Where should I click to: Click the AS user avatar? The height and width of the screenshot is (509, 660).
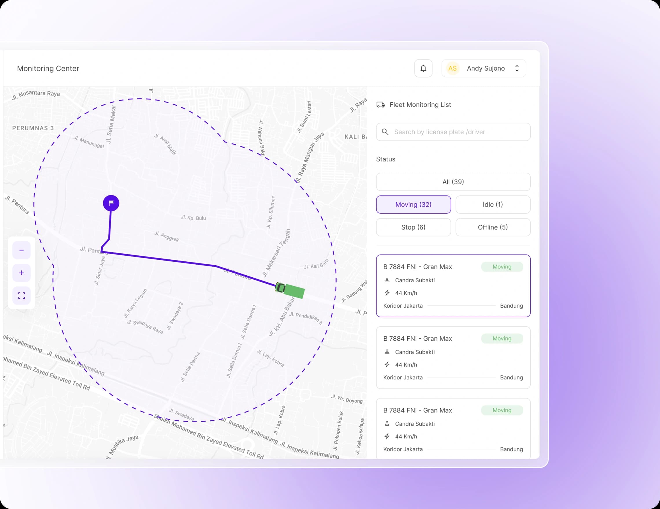(x=452, y=69)
